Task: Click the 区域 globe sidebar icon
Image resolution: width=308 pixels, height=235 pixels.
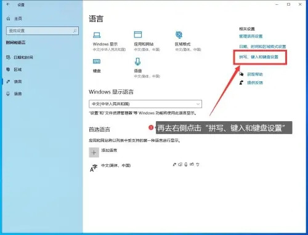Action: click(8, 70)
